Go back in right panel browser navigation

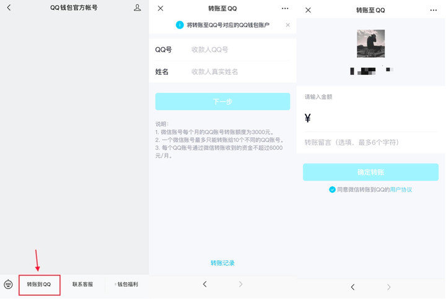click(352, 287)
